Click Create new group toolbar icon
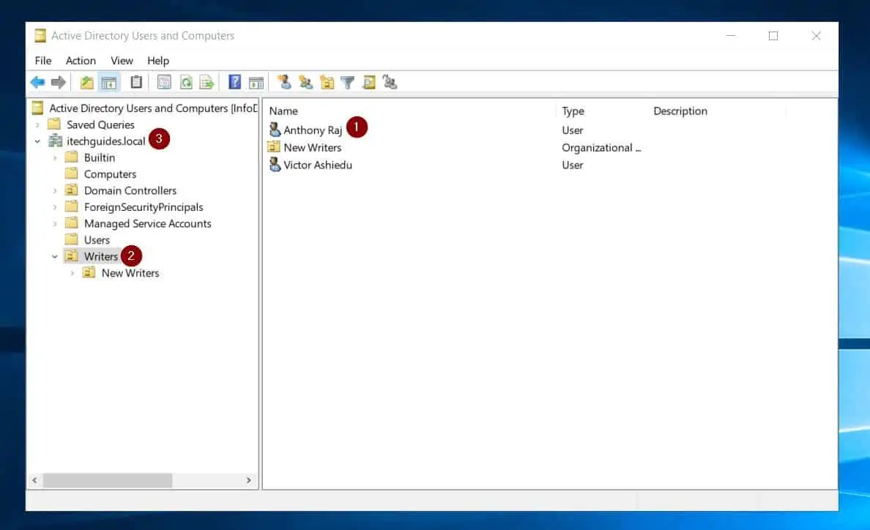This screenshot has width=870, height=530. pyautogui.click(x=305, y=83)
